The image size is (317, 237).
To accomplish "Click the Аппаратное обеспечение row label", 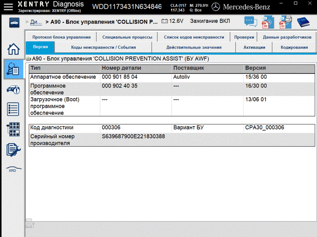I will tap(63, 77).
